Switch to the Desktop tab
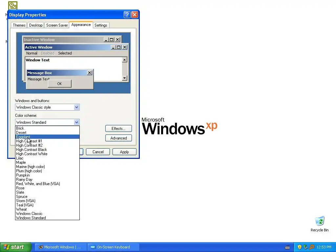The image size is (336, 252). (x=36, y=25)
